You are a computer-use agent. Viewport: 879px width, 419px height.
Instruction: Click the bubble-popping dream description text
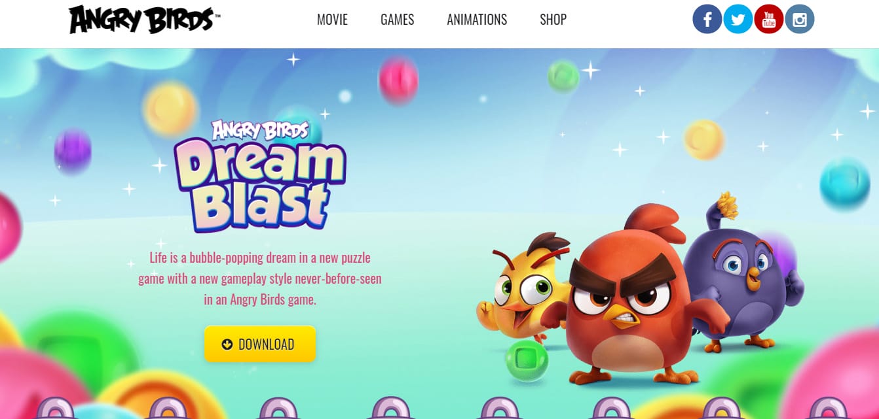point(260,278)
